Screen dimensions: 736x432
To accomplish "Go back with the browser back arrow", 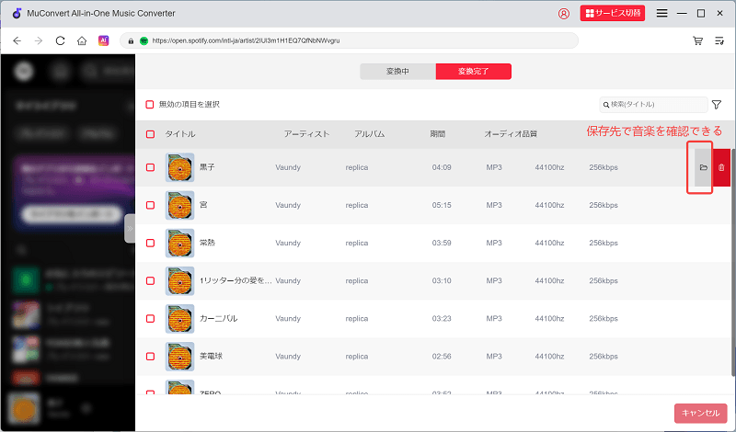I will tap(17, 40).
